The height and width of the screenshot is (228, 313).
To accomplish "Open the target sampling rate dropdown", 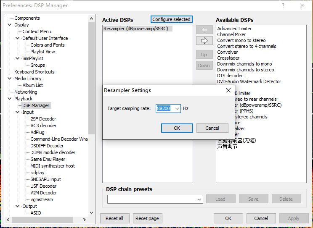I will 177,108.
